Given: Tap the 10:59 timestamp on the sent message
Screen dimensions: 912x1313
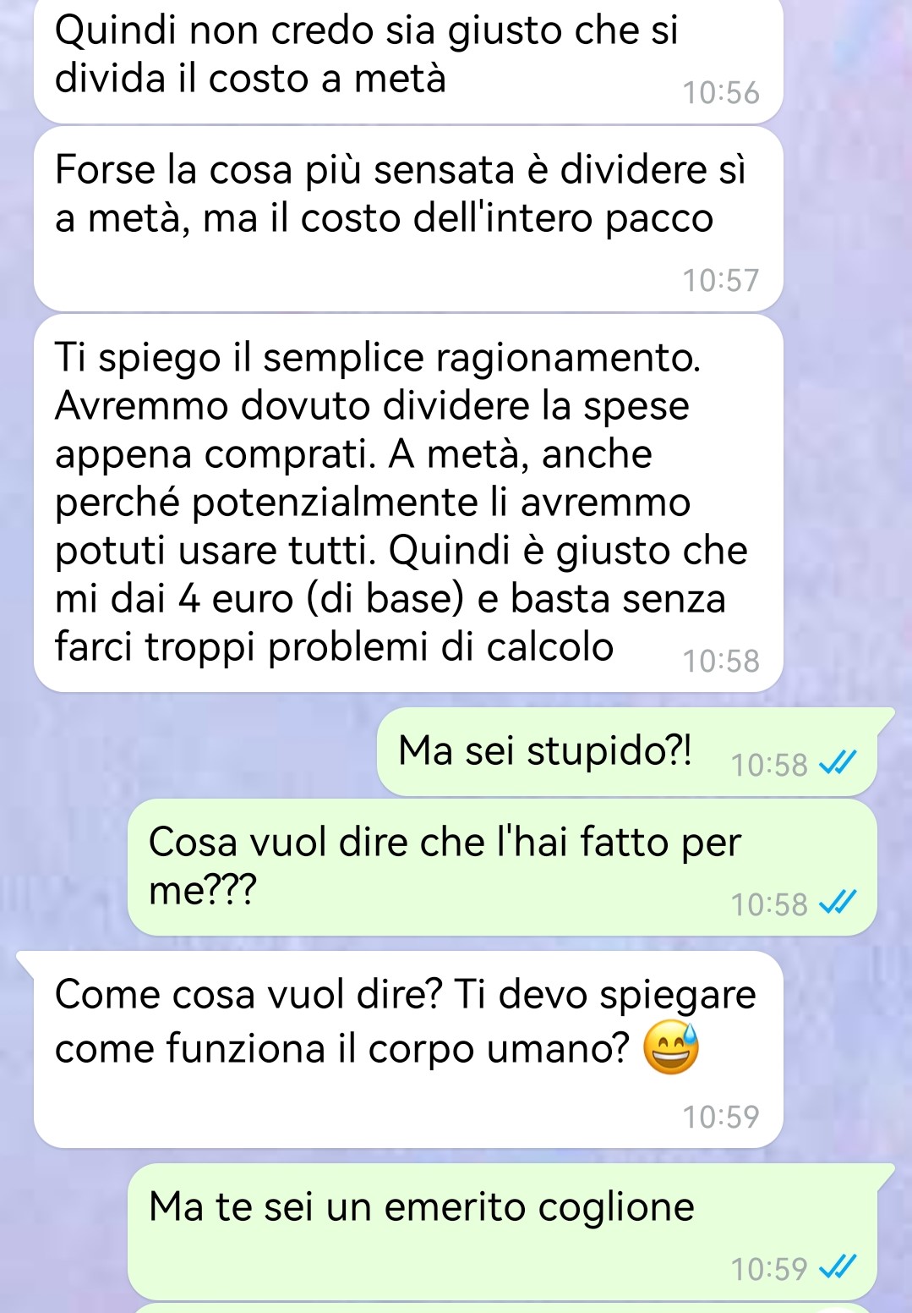Looking at the screenshot, I should [x=769, y=1269].
